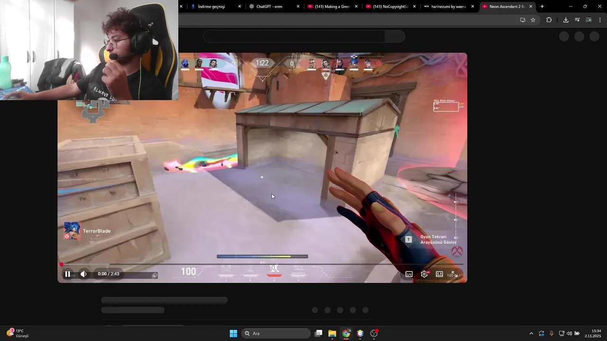Click Chrome icon on the taskbar
Image resolution: width=607 pixels, height=341 pixels.
tap(346, 333)
